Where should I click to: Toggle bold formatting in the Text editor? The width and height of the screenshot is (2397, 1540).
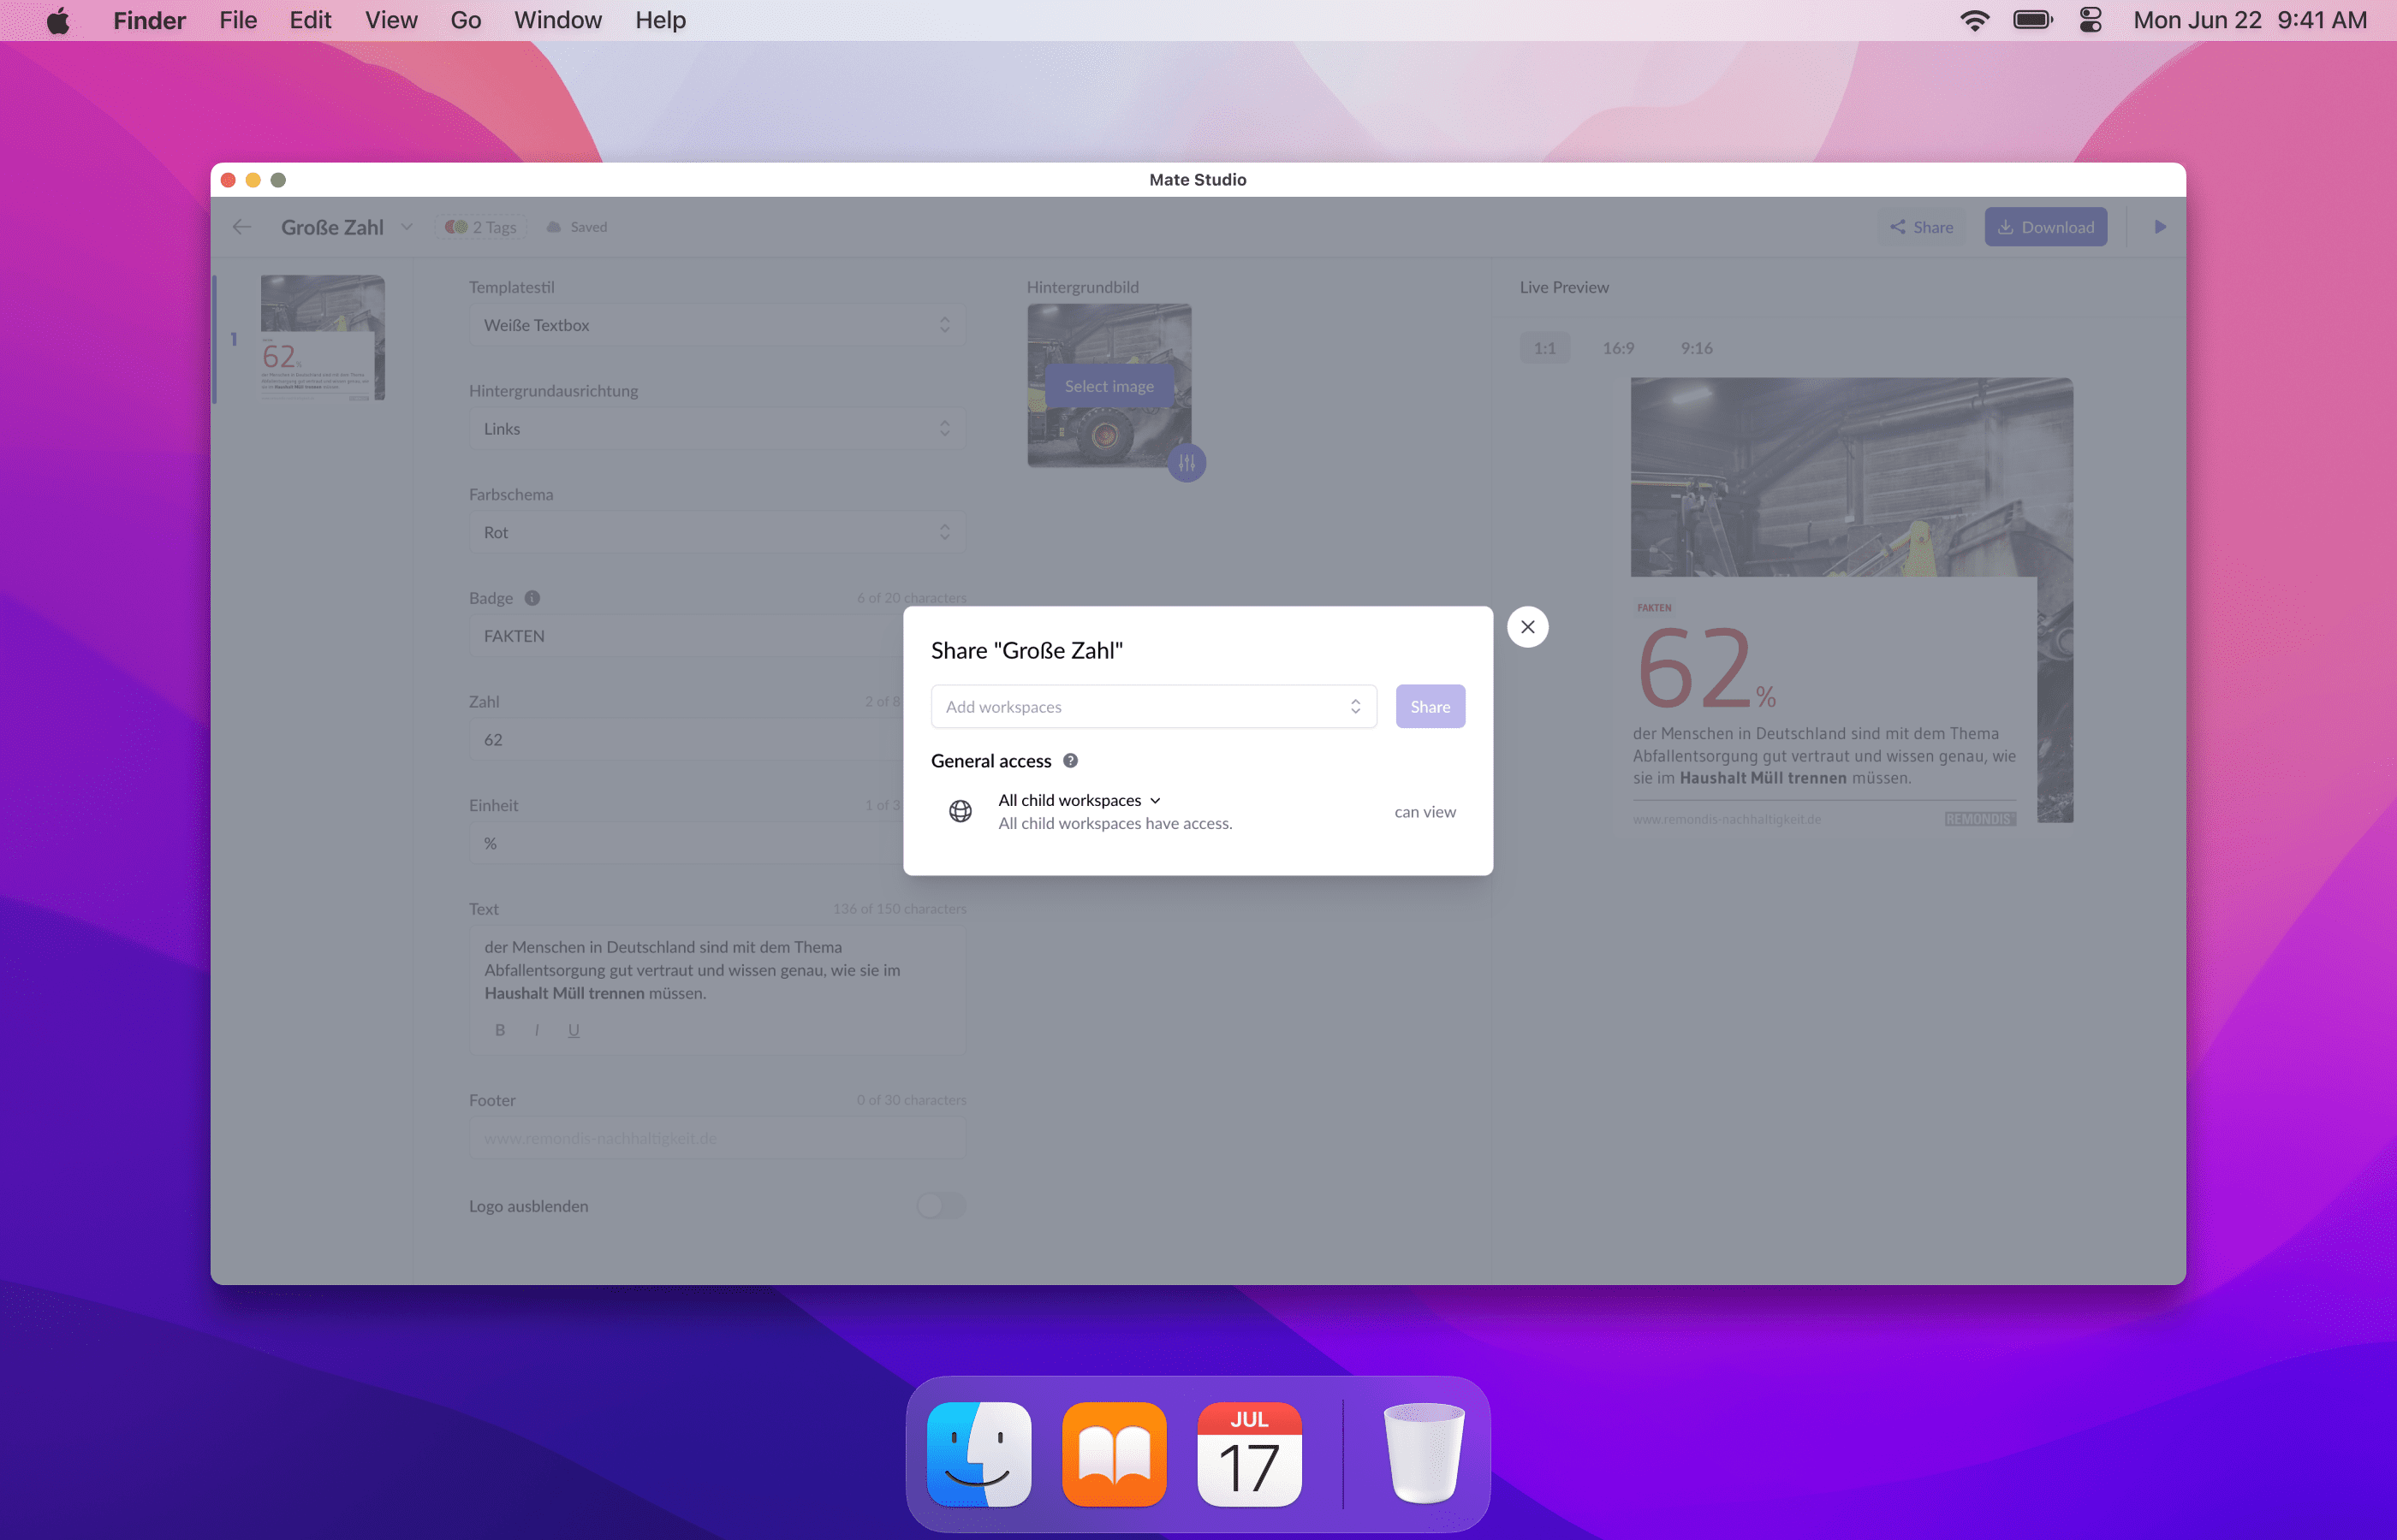(500, 1030)
